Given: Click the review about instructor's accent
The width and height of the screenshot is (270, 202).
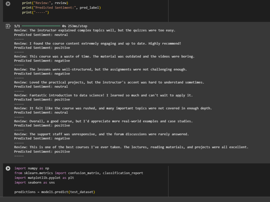Looking at the screenshot, I should coord(109,82).
